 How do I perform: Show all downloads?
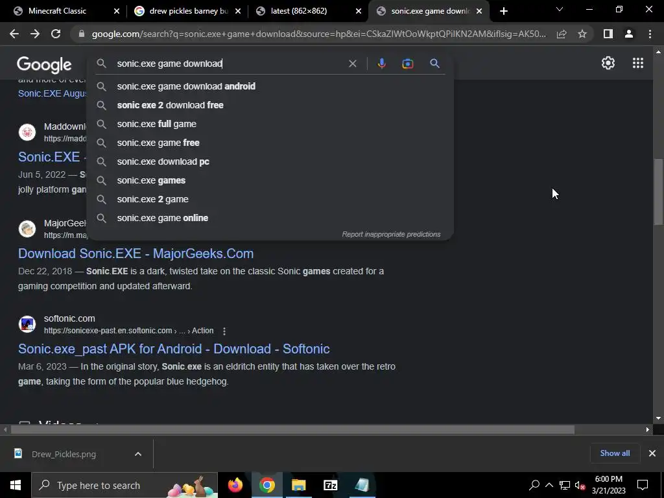(x=615, y=453)
